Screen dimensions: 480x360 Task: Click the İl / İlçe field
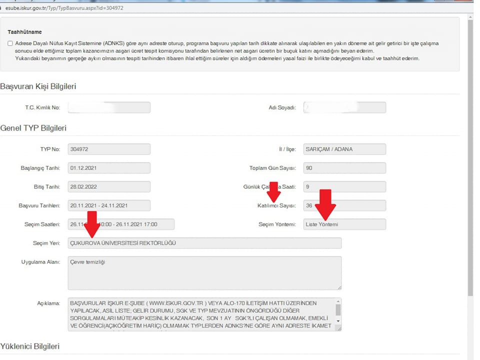click(x=344, y=149)
